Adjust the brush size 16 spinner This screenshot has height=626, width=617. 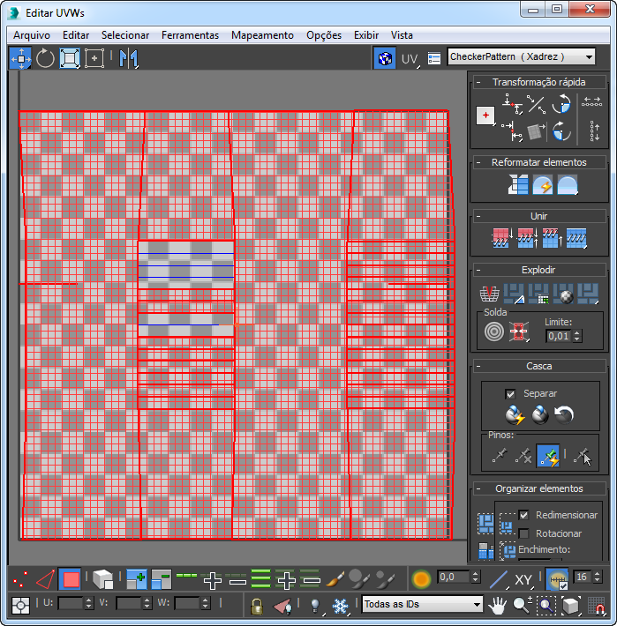coord(597,577)
